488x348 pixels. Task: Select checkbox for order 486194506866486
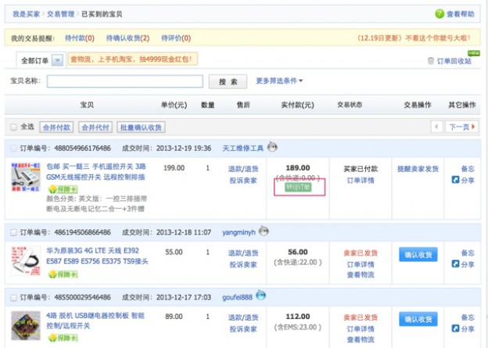pyautogui.click(x=13, y=232)
